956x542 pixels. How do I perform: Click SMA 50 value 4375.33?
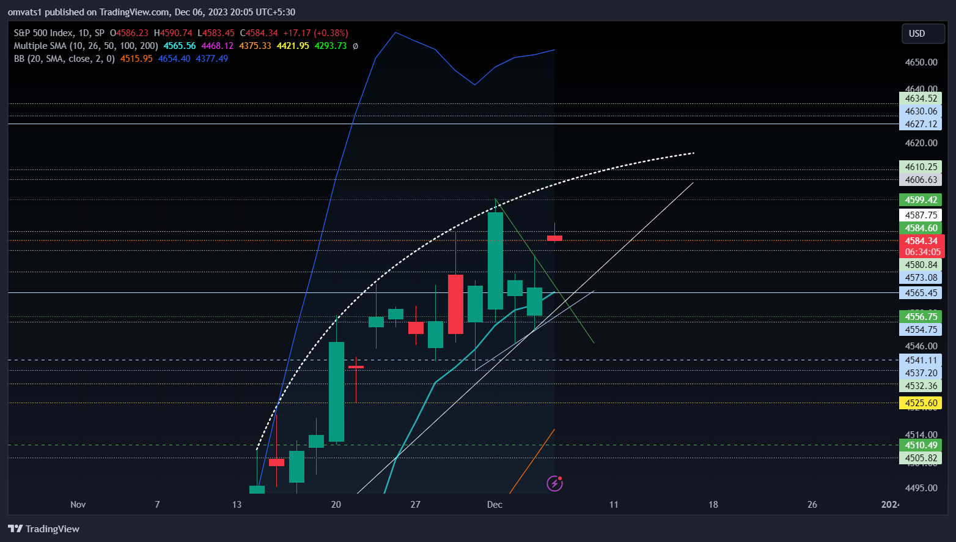(256, 46)
